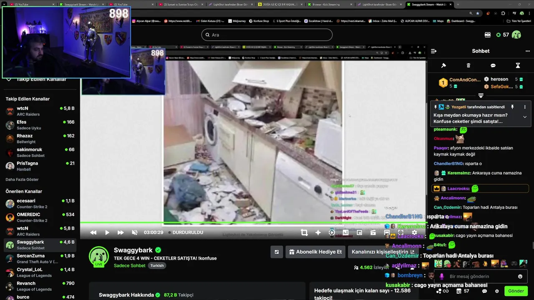This screenshot has width=534, height=300.
Task: Open the Revanch League of Legends channel
Action: tap(40, 286)
